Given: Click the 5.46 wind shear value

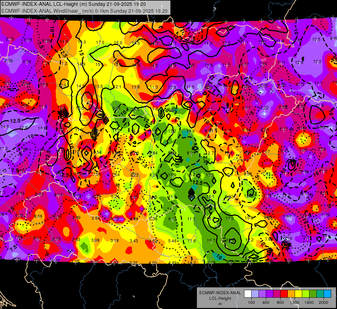Looking at the screenshot, I should (x=172, y=241).
